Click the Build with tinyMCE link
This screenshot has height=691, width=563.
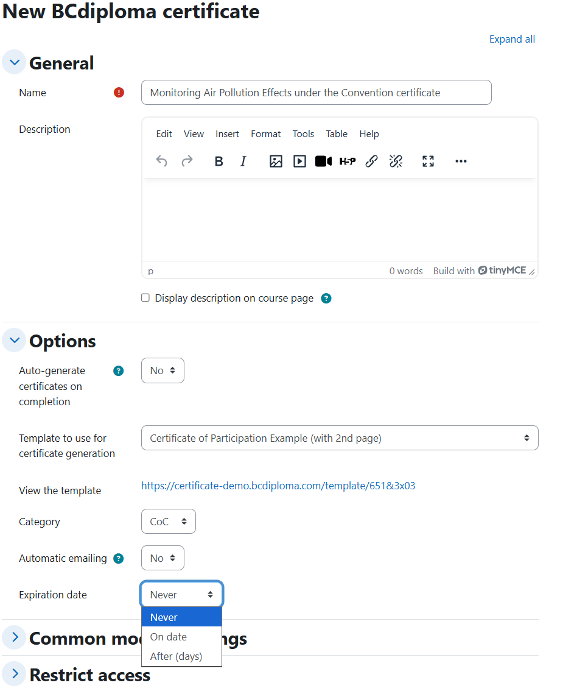pyautogui.click(x=480, y=271)
